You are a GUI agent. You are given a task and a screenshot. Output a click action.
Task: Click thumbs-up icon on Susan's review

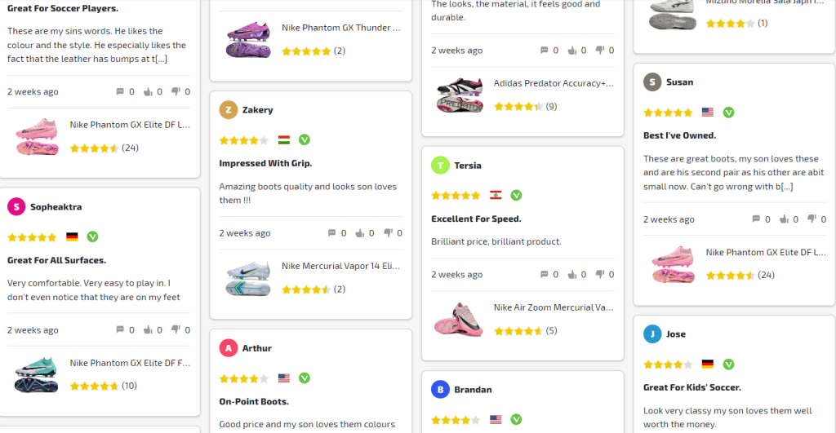point(784,219)
